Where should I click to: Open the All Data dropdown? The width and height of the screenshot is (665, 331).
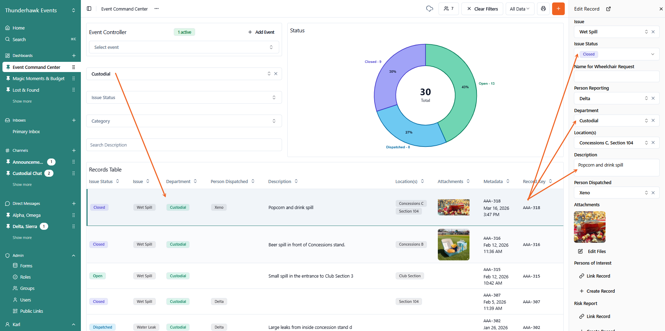point(519,9)
